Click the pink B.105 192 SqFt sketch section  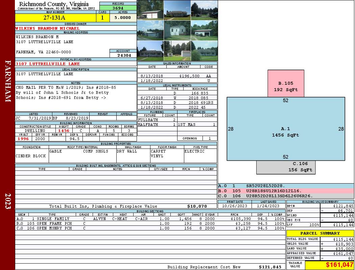[286, 83]
